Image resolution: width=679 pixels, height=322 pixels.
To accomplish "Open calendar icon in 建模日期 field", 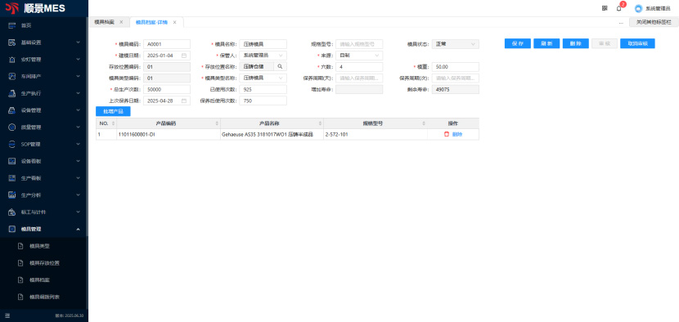I will (x=184, y=56).
